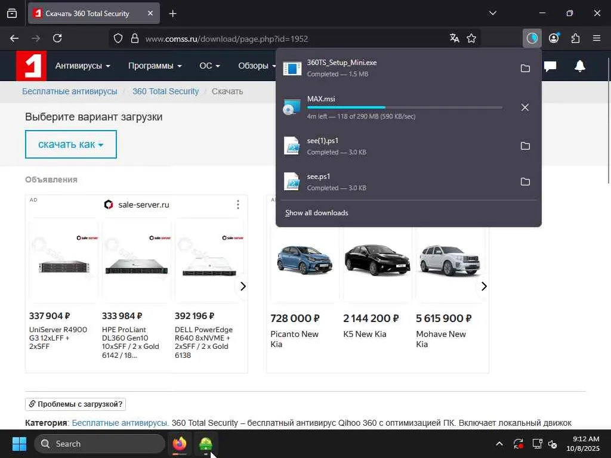Reload the current page

click(x=57, y=38)
